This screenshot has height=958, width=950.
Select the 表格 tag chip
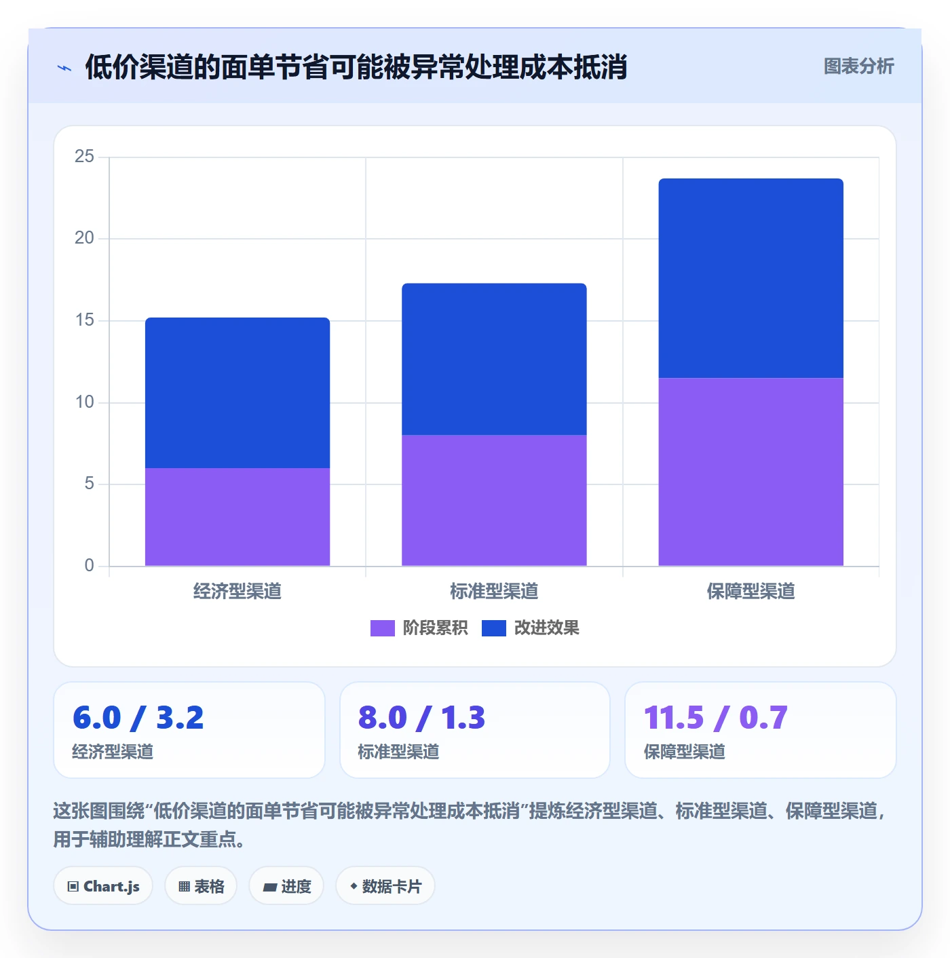[201, 886]
